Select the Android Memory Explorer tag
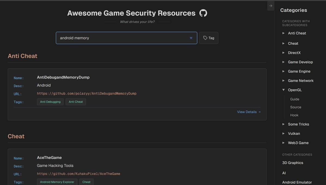The height and width of the screenshot is (185, 326). [57, 182]
